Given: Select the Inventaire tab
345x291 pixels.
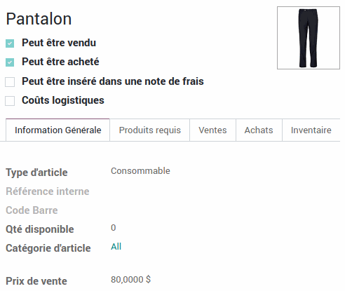Looking at the screenshot, I should [311, 130].
